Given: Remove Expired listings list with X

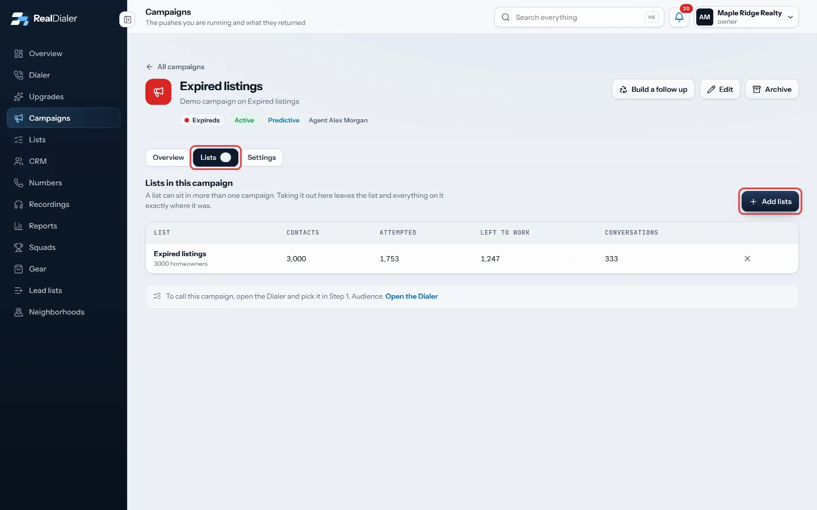Looking at the screenshot, I should point(747,259).
